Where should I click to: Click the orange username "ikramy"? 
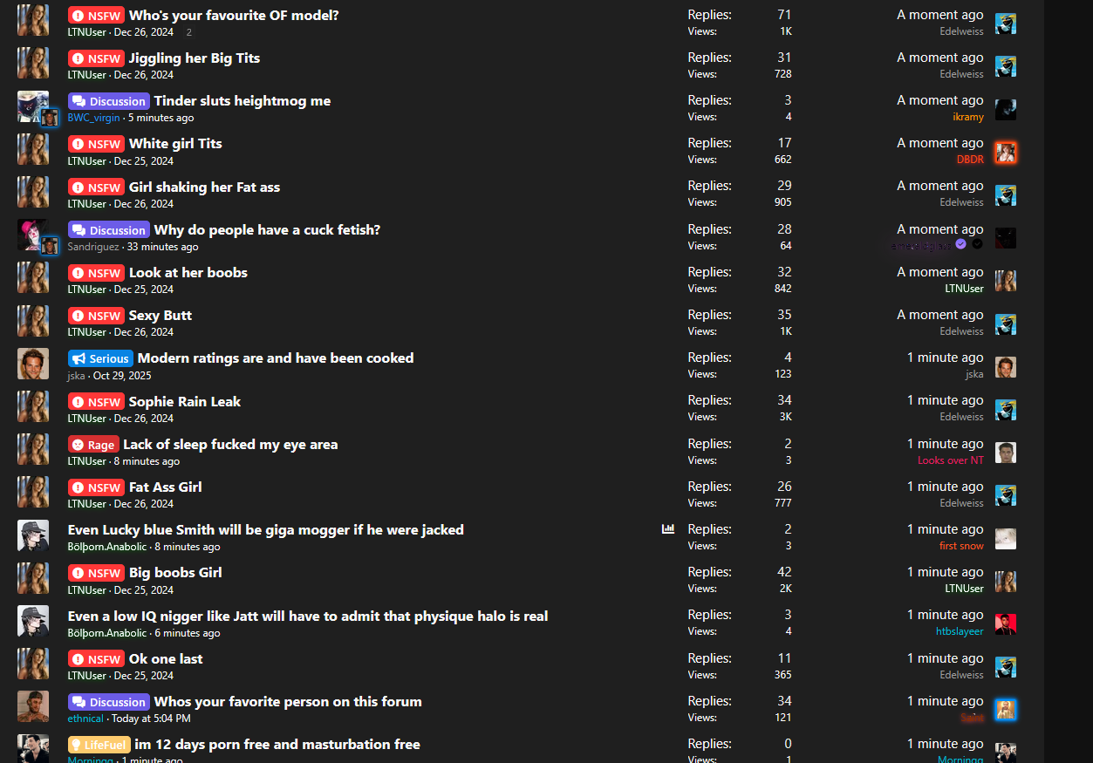click(x=968, y=117)
